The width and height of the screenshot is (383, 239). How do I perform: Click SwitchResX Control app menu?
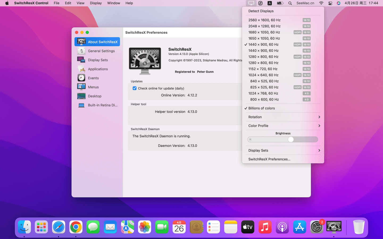pyautogui.click(x=31, y=3)
